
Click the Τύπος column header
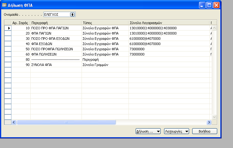click(105, 23)
